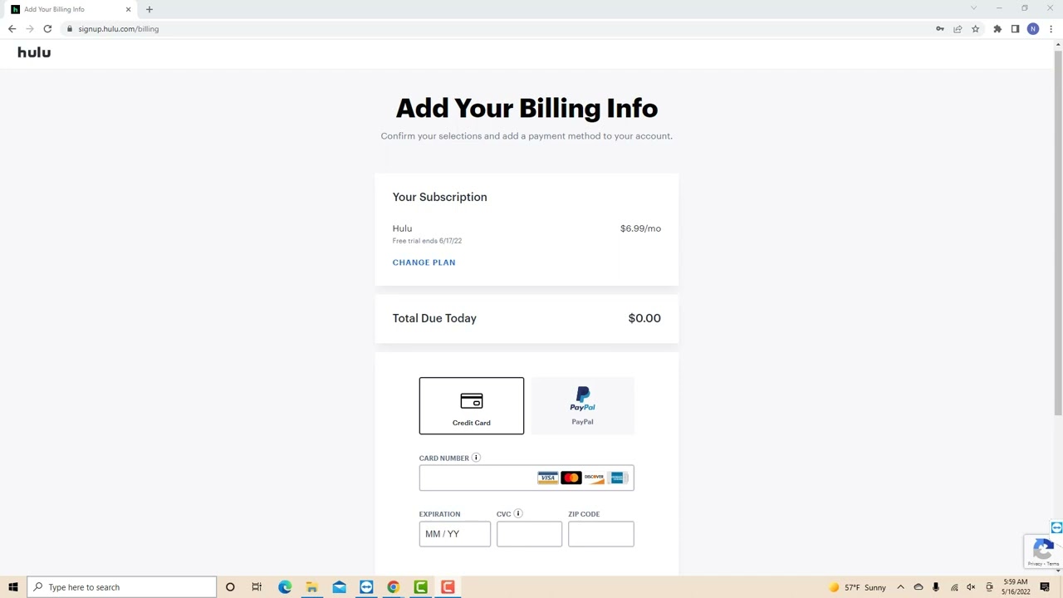Click the microphone tray icon
1063x598 pixels.
tap(936, 587)
